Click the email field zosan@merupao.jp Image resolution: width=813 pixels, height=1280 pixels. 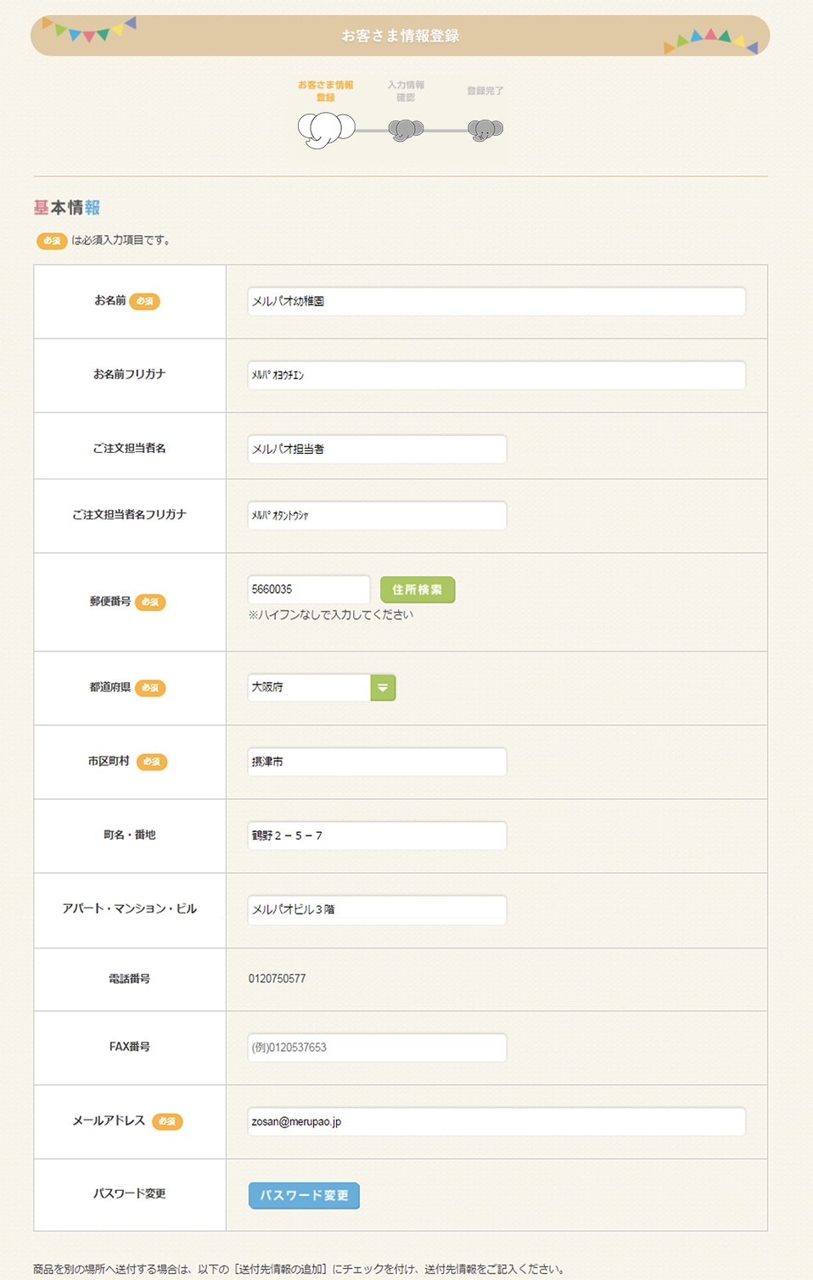click(496, 1121)
